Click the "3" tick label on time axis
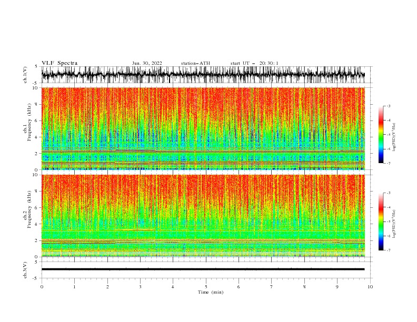This screenshot has width=417, height=322. (x=140, y=287)
